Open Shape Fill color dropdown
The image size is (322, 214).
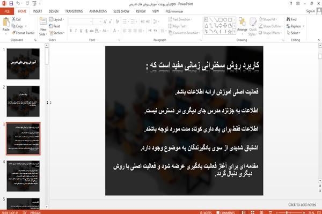tap(268, 19)
